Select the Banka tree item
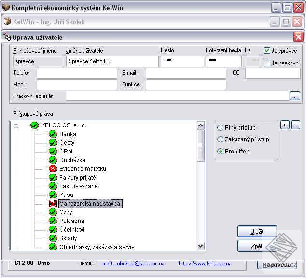Viewport: 306px width, 278px height. (x=68, y=134)
